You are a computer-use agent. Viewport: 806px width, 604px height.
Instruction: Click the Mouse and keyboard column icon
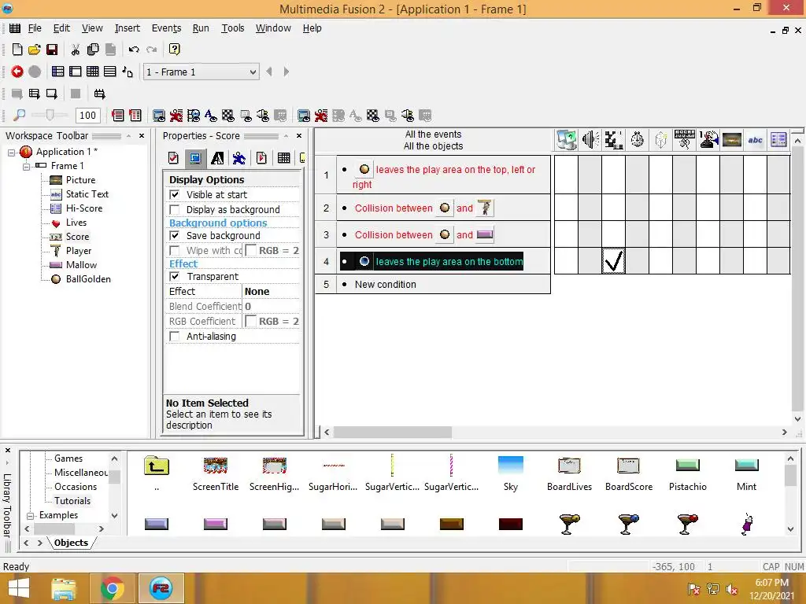[685, 140]
